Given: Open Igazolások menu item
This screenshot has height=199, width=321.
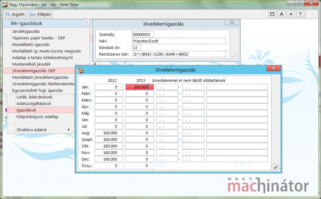Looking at the screenshot, I should pos(41,110).
